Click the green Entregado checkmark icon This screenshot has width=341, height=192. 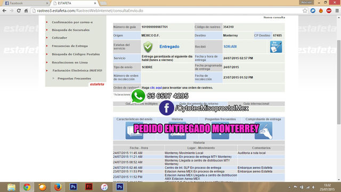[x=148, y=47]
